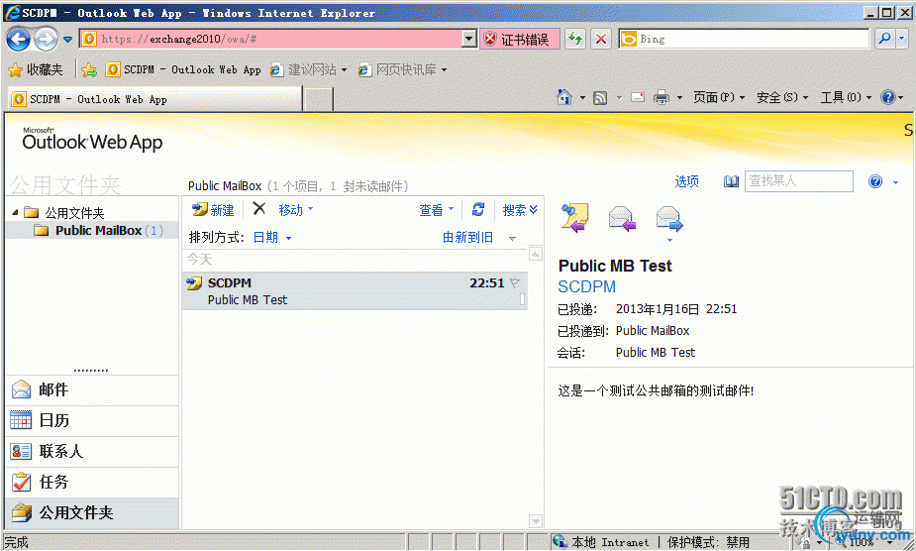Screen dimensions: 916x551
Task: Click the 查找某人 find someone field
Action: click(x=798, y=181)
